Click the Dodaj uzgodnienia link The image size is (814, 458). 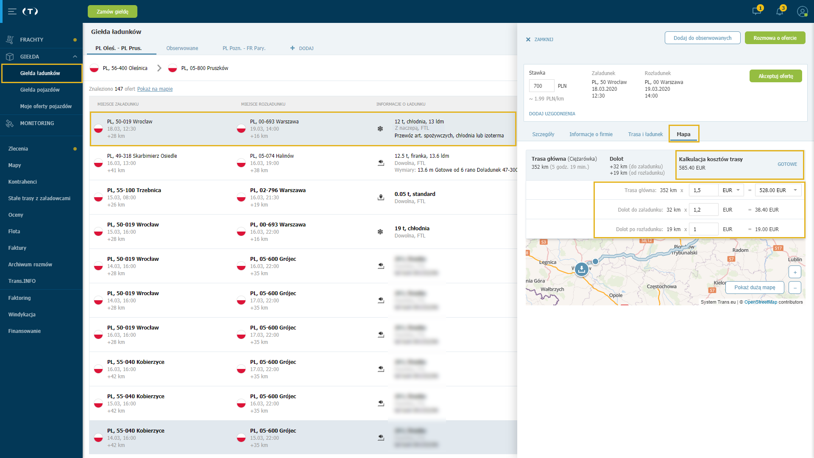(x=552, y=114)
